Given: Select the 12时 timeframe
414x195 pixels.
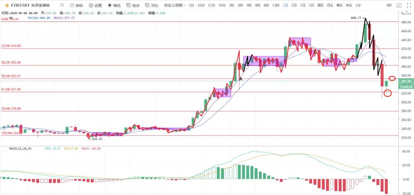Looking at the screenshot, I should (x=276, y=5).
